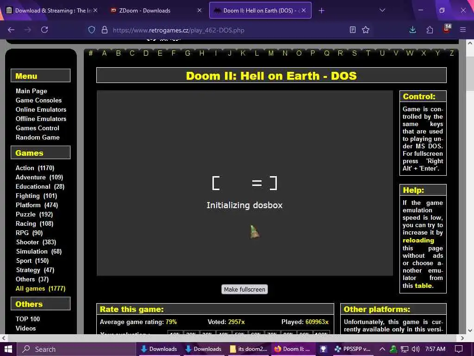Browse Sport (150) games
Viewport: 474px width, 356px height.
point(32,261)
